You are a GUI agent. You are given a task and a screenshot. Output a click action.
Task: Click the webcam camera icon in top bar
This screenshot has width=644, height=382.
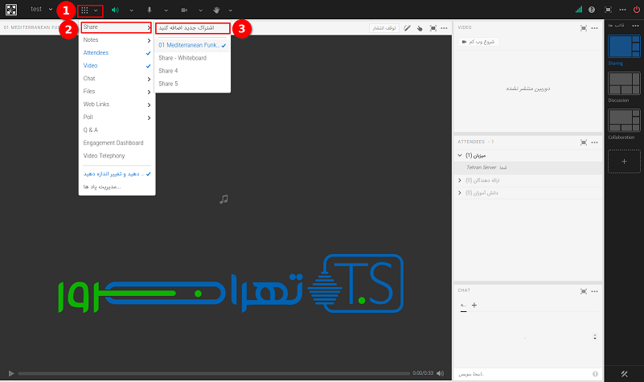click(184, 10)
